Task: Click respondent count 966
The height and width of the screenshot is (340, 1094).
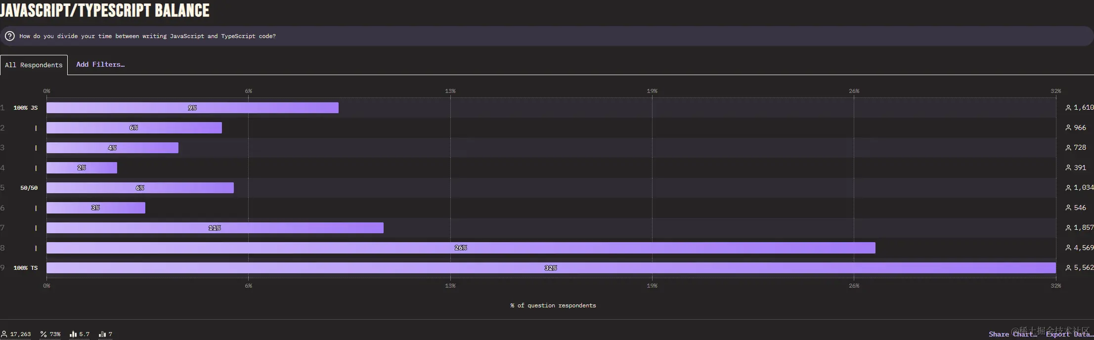Action: (1080, 127)
